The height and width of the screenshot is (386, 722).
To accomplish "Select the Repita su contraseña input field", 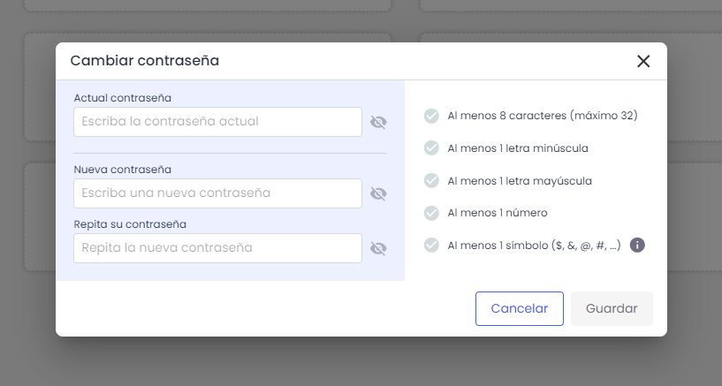I will pos(217,248).
